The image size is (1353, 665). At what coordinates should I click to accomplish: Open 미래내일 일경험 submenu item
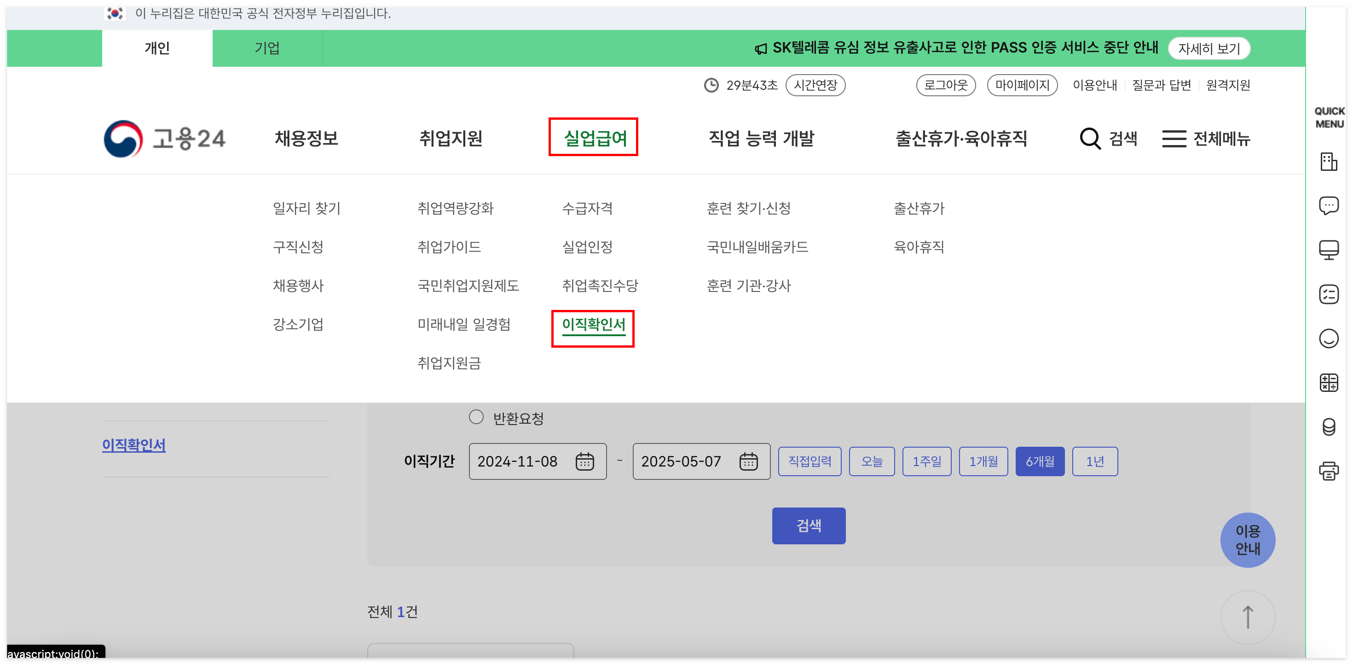tap(464, 324)
